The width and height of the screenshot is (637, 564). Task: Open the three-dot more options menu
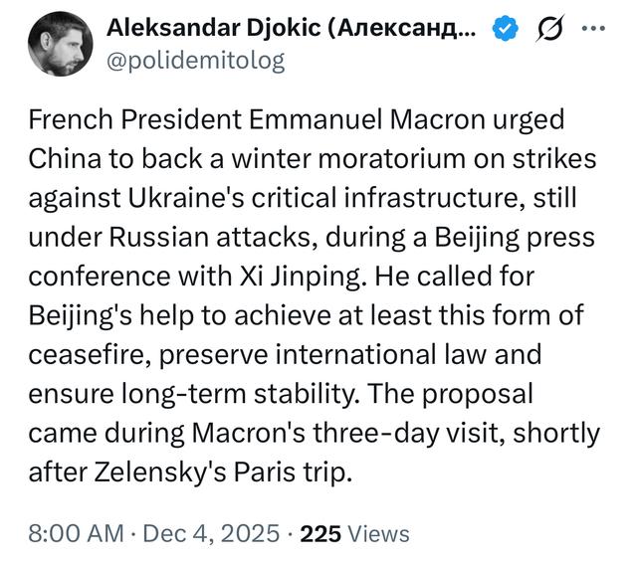[x=593, y=29]
